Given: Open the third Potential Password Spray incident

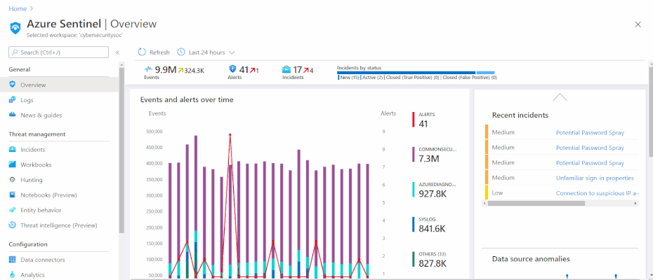Looking at the screenshot, I should 590,163.
